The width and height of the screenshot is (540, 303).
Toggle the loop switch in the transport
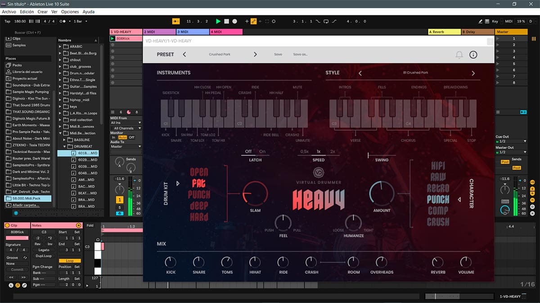click(326, 21)
